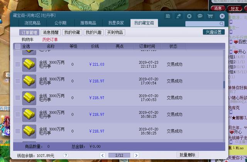Image resolution: width=247 pixels, height=162 pixels.
Task: Click item name 金钱_3000万两 of 17:00:54 order
Action: click(x=52, y=79)
